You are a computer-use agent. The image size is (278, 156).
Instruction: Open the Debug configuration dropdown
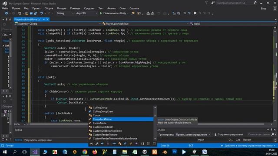tap(65, 13)
